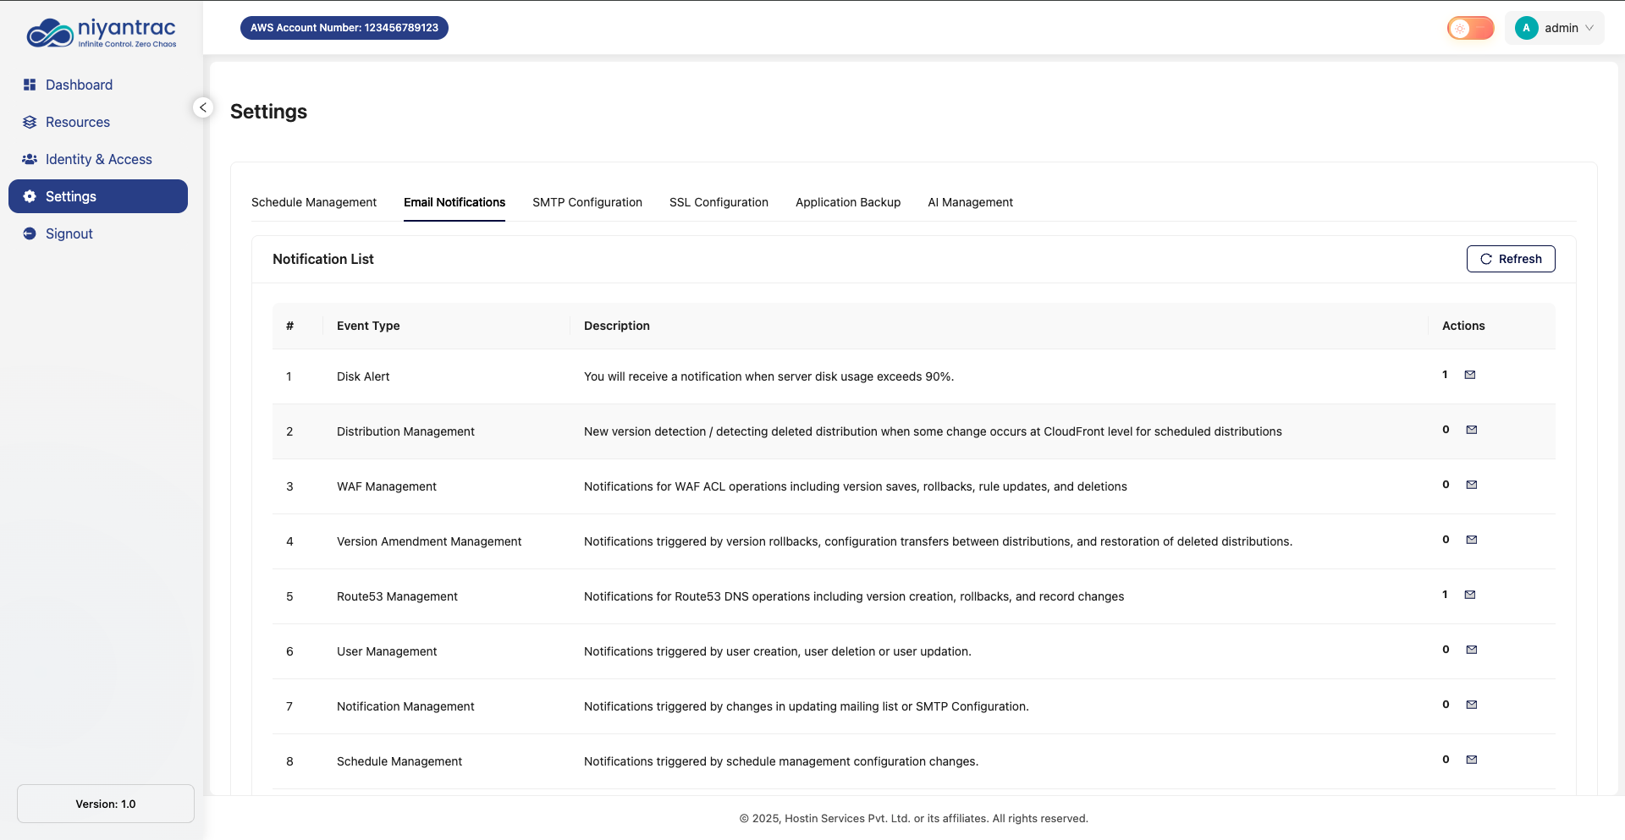Screen dimensions: 1625x840
Task: Collapse the sidebar with the chevron arrow
Action: (203, 107)
